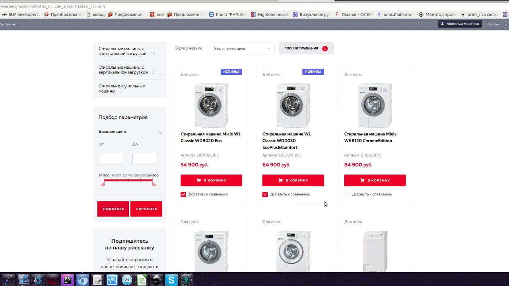509x286 pixels.
Task: Open the СПИСОК СРАВНЕНИЯ button
Action: [x=306, y=48]
